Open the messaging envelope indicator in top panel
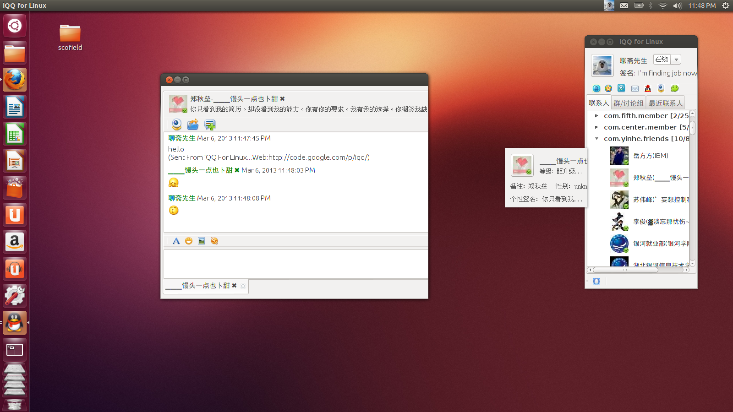Viewport: 733px width, 412px height. pyautogui.click(x=624, y=5)
